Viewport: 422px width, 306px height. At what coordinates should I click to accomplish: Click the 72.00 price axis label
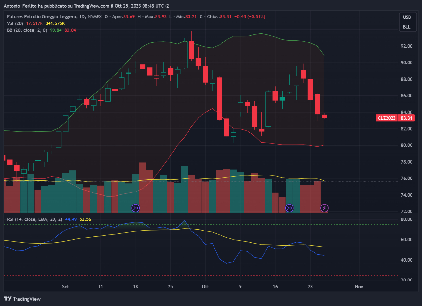click(x=406, y=212)
